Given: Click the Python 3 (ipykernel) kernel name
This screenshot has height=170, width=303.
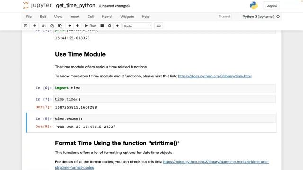Looking at the screenshot, I should tap(258, 17).
